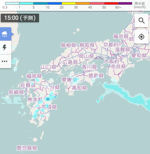Click the 大阪府 prefecture label
This screenshot has height=154, width=150.
[112, 62]
